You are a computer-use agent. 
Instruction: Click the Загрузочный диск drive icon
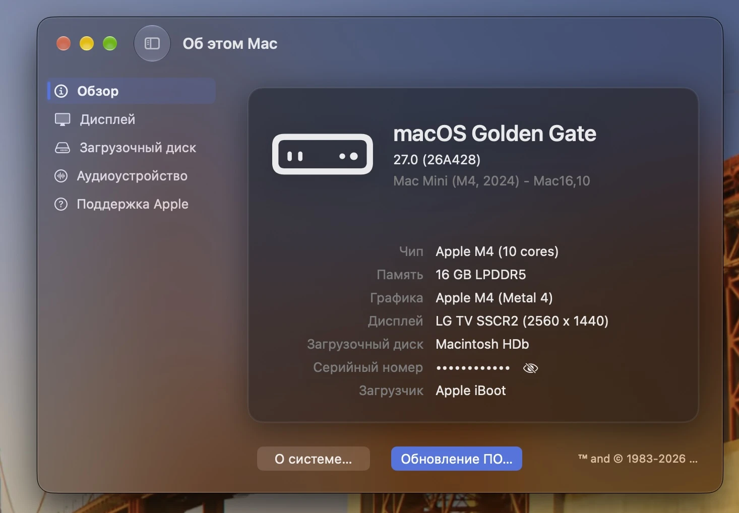63,148
